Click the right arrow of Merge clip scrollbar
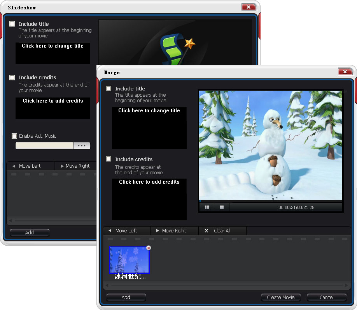Image resolution: width=357 pixels, height=310 pixels. 346,285
